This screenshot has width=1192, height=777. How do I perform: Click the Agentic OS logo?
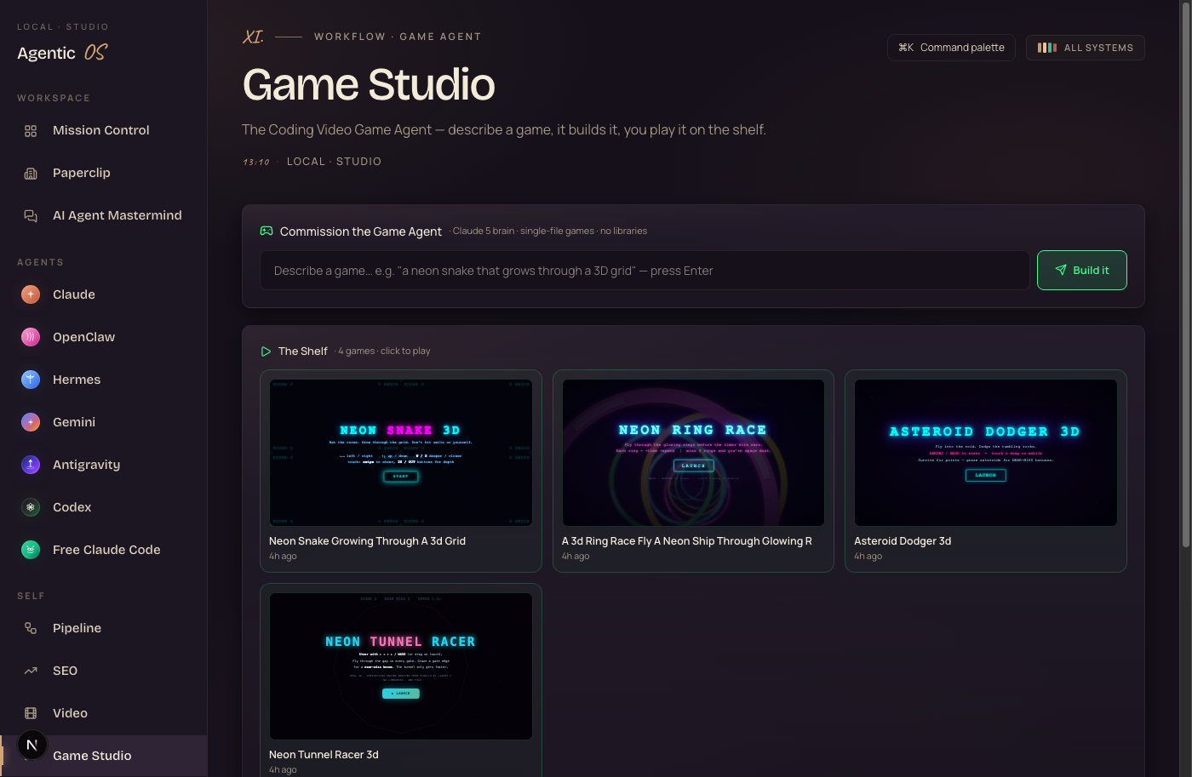(x=63, y=53)
